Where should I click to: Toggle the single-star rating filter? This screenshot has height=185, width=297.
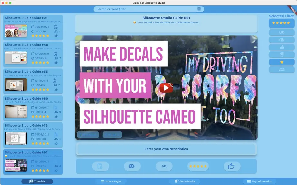[x=282, y=62]
